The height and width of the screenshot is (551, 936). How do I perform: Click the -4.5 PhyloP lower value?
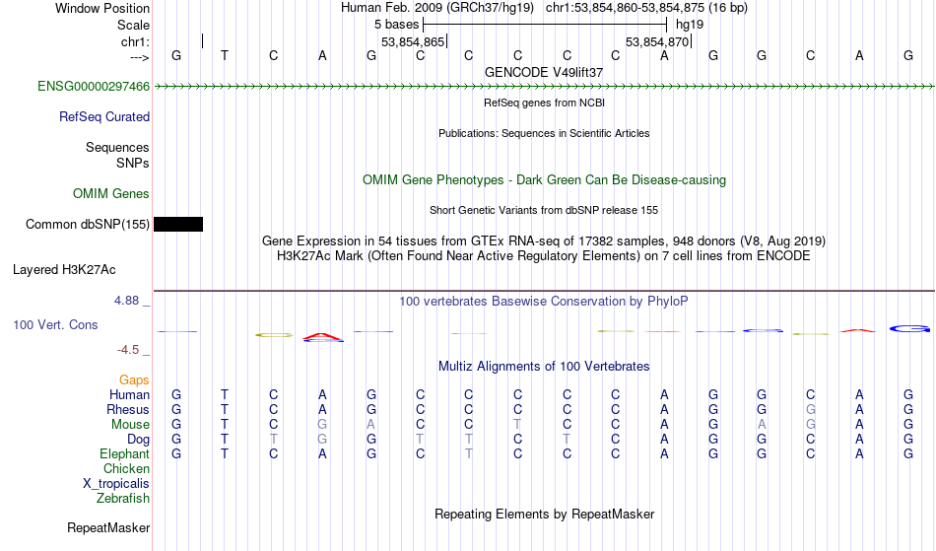[x=128, y=350]
